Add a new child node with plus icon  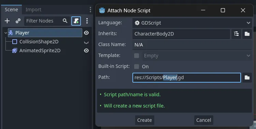click(7, 21)
